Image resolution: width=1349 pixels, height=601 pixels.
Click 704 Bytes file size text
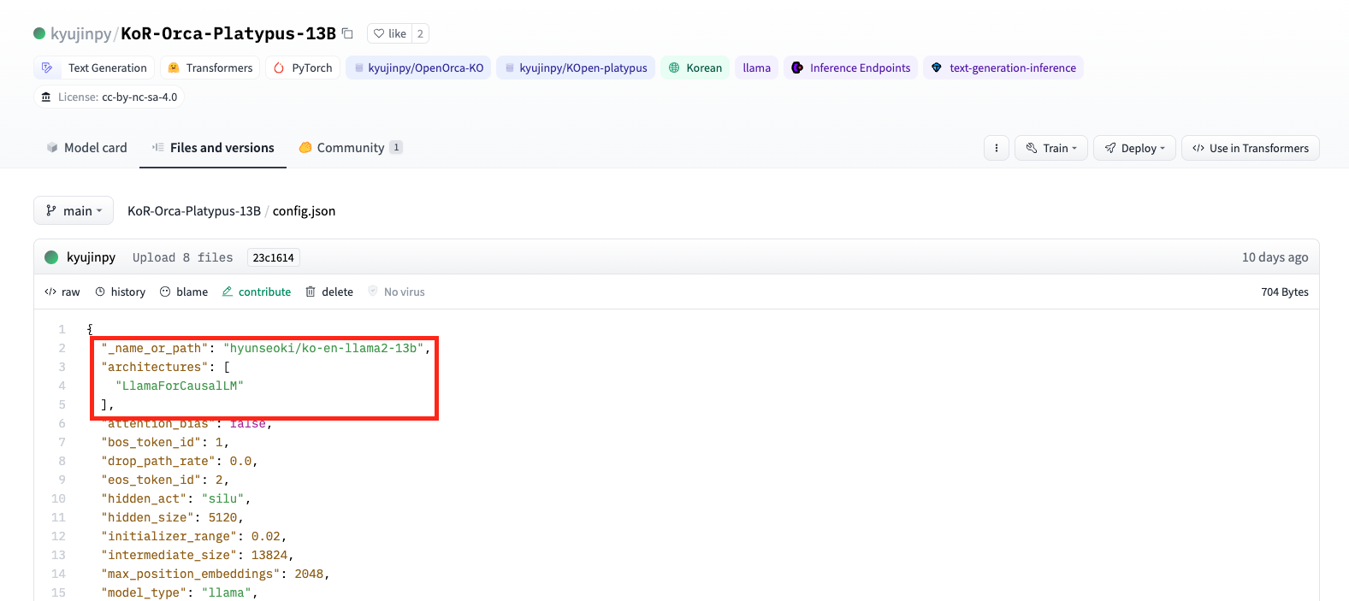pyautogui.click(x=1285, y=292)
